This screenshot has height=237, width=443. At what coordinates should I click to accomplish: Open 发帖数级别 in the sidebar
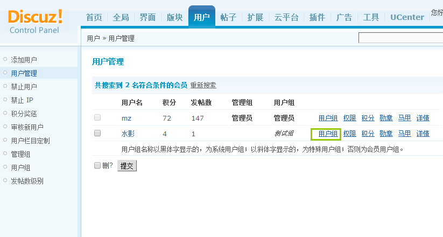(x=27, y=181)
